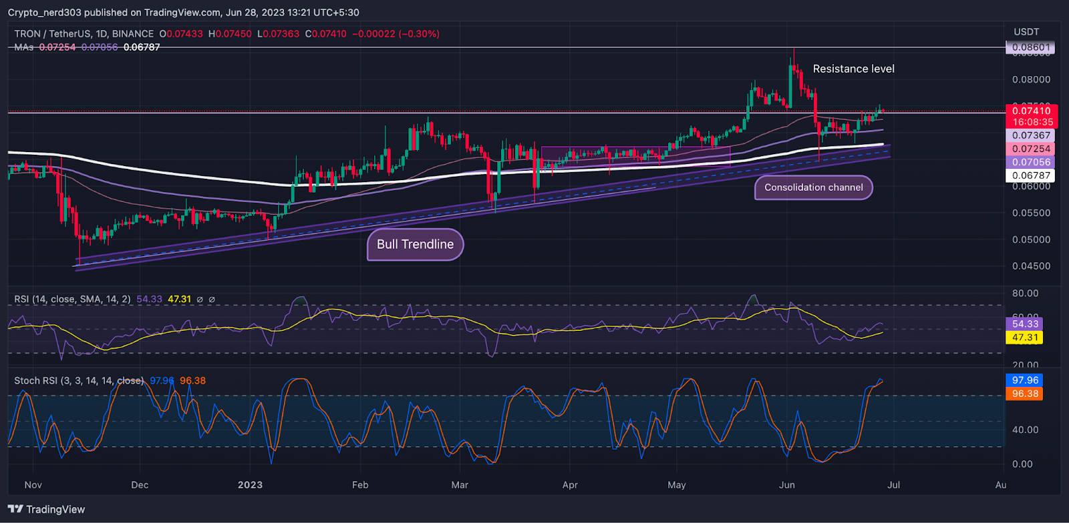This screenshot has height=523, width=1069.
Task: Select the Consolidation channel callout label
Action: tap(814, 187)
